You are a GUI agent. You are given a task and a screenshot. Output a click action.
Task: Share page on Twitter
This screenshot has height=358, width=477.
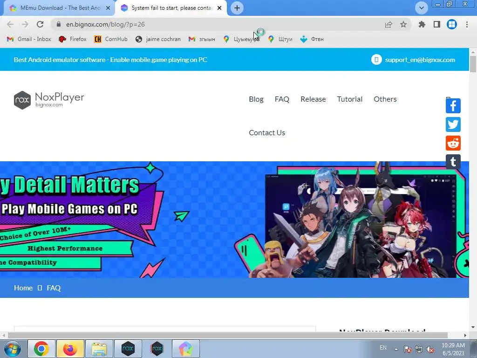coord(453,124)
